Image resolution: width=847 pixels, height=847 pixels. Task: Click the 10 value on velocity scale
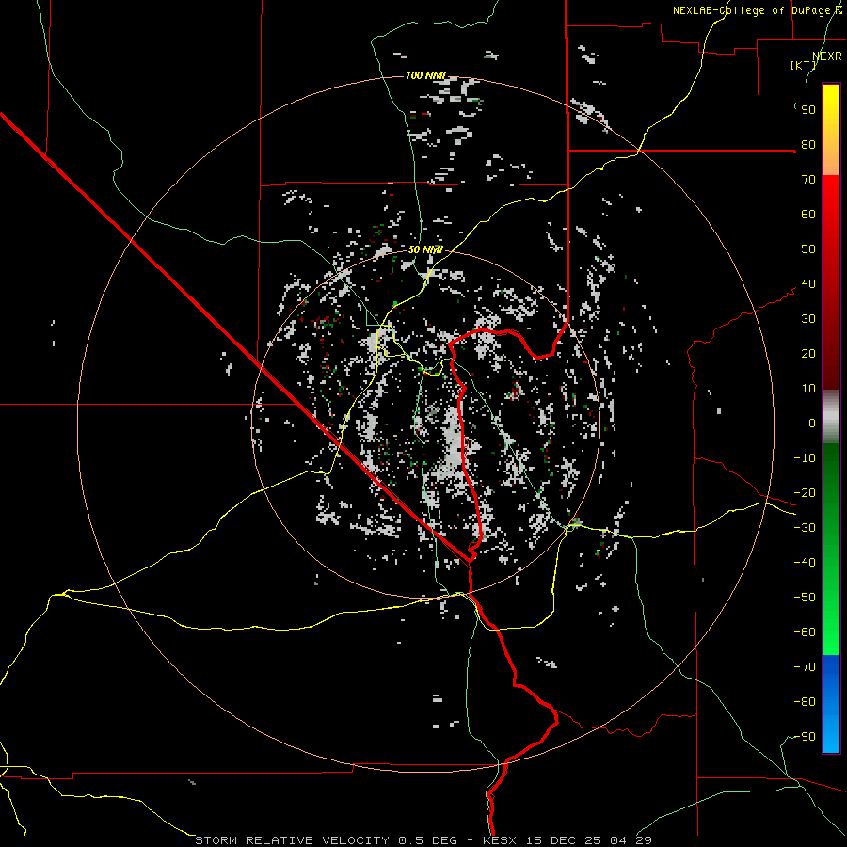coord(808,389)
